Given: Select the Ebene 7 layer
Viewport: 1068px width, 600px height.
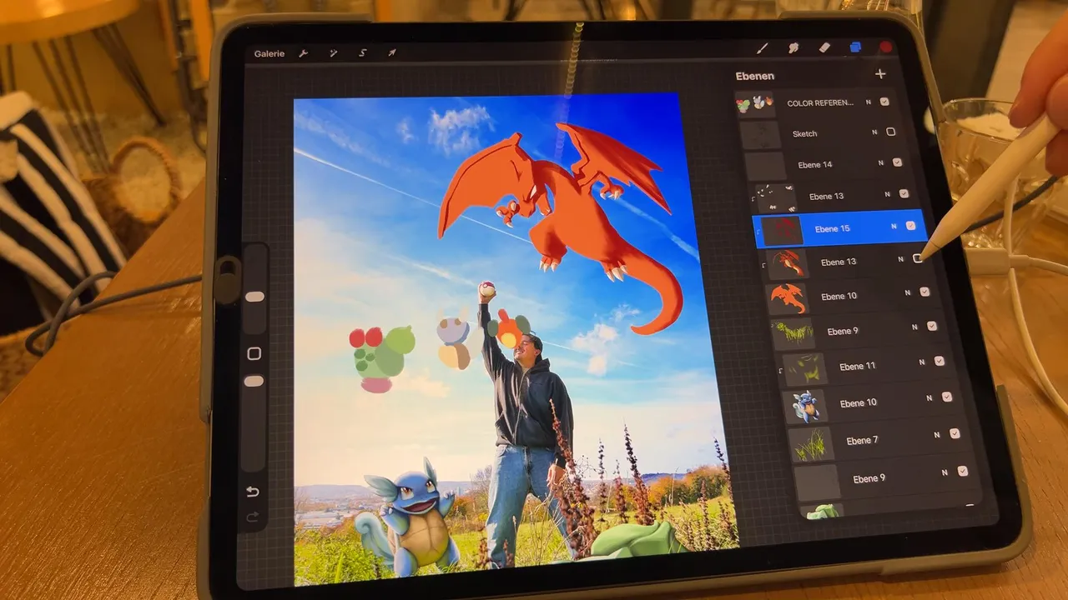Looking at the screenshot, I should pyautogui.click(x=862, y=440).
